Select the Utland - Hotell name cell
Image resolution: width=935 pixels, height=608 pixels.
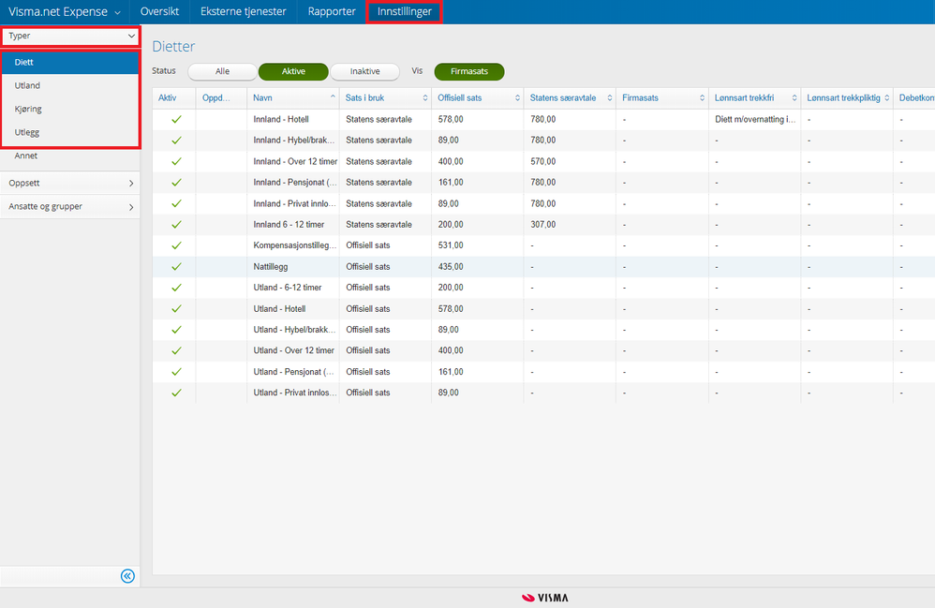pyautogui.click(x=280, y=309)
